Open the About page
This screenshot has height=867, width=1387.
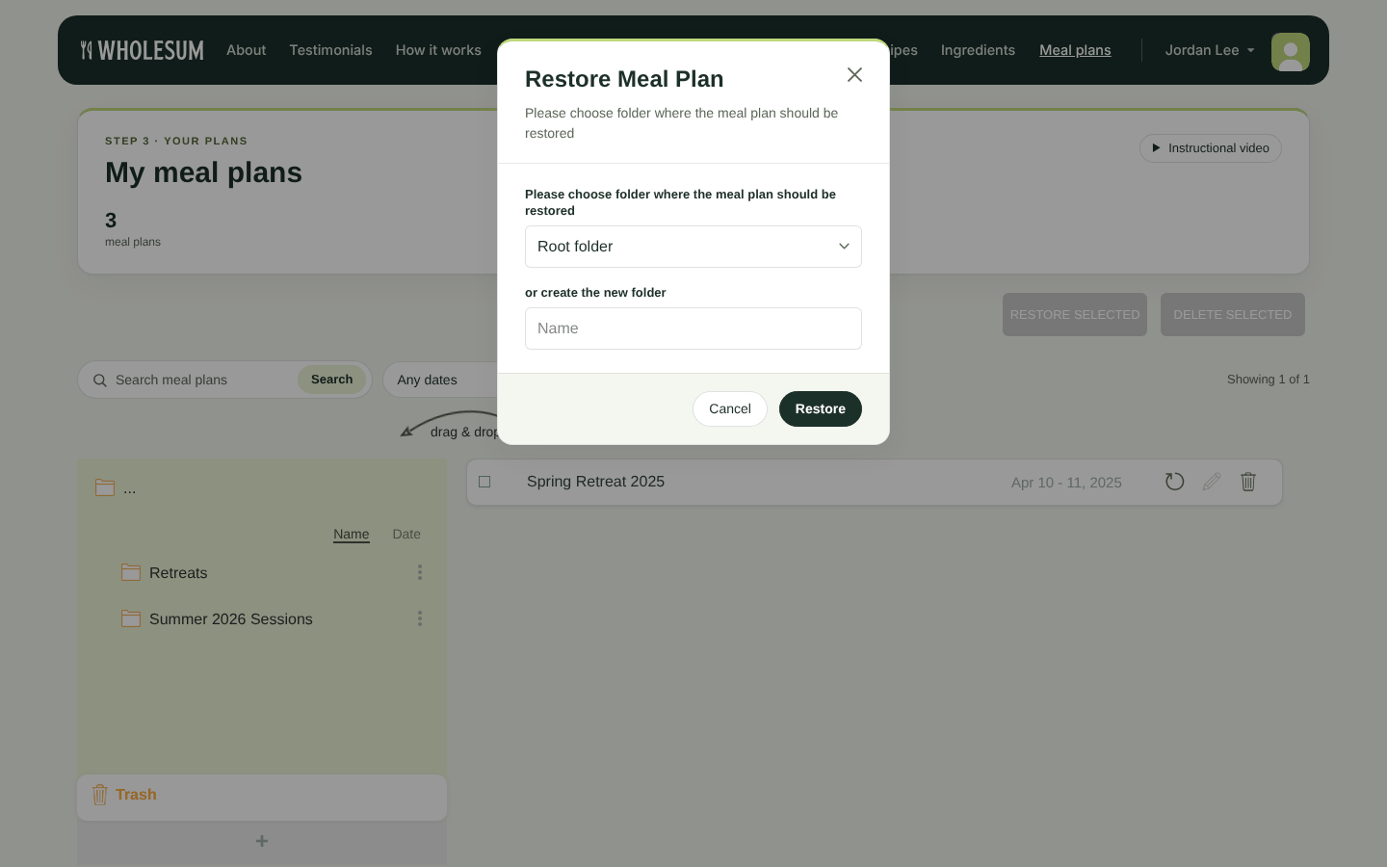(x=247, y=50)
